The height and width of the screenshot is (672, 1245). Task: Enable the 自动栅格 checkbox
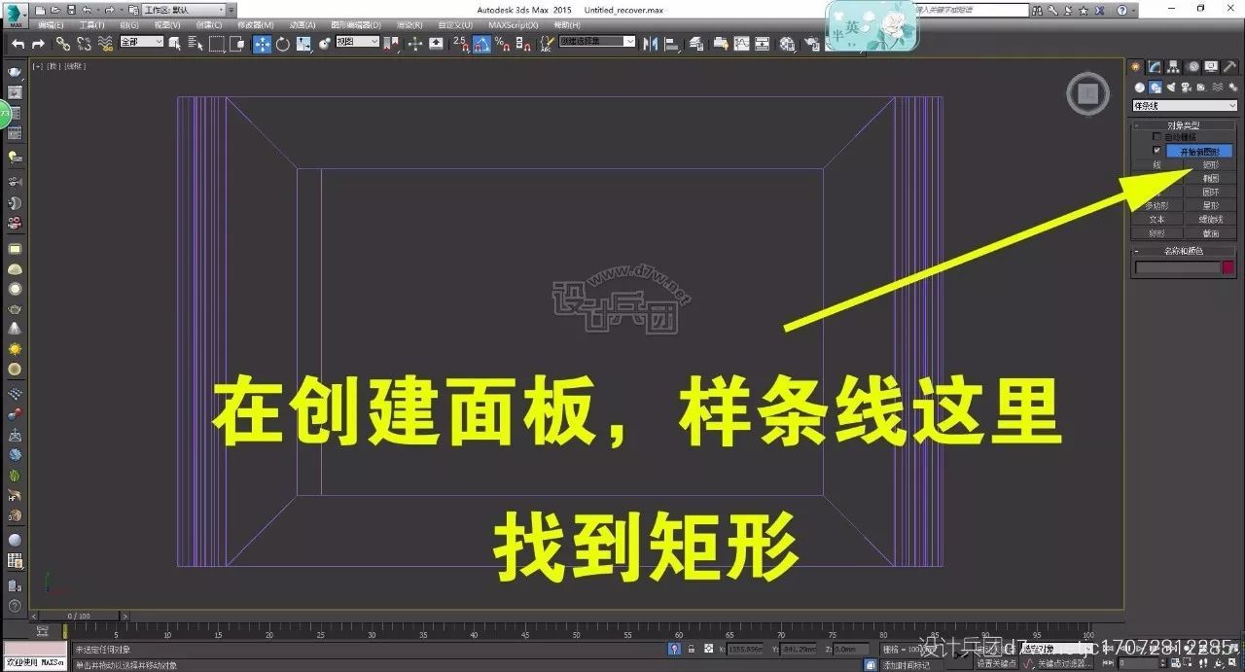[x=1156, y=136]
